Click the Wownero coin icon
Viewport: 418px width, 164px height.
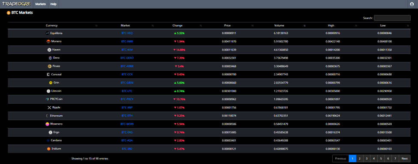pos(47,124)
